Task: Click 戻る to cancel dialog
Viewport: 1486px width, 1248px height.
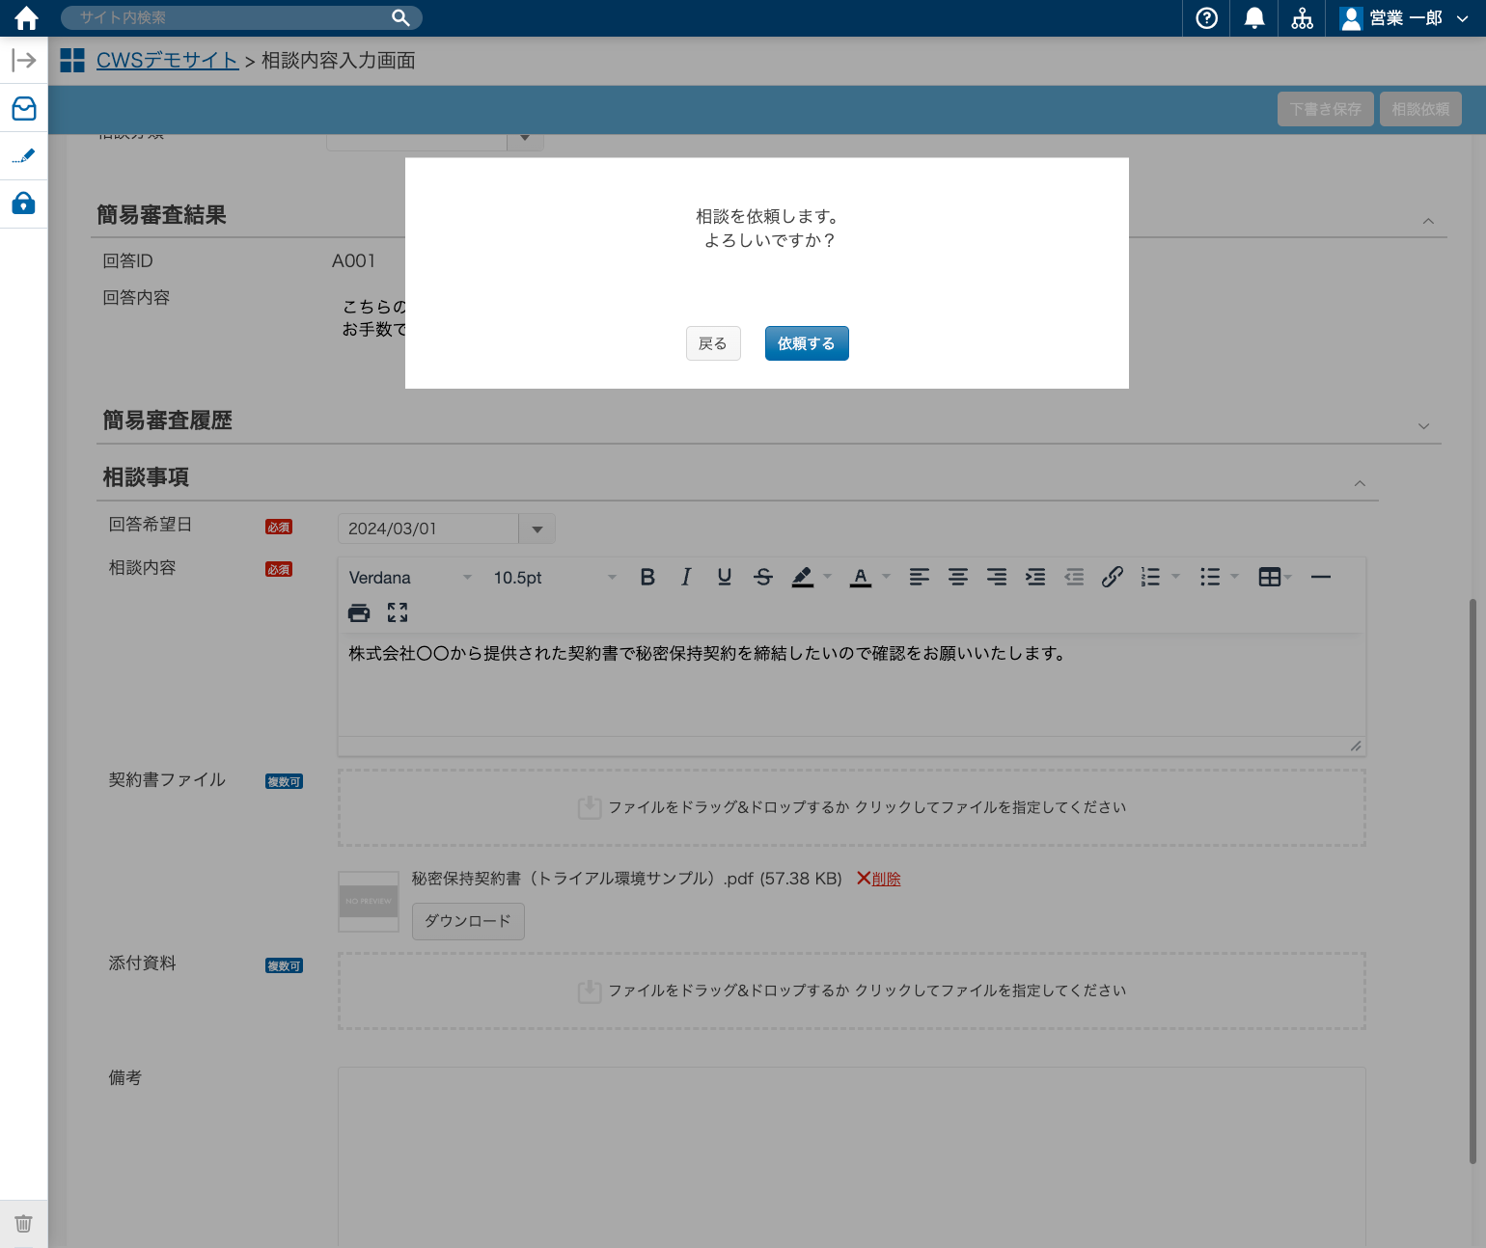Action: 713,343
